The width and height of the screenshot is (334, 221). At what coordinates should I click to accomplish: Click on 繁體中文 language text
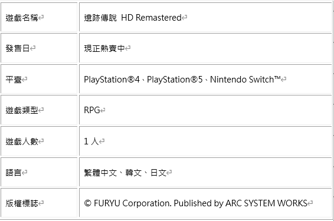pos(100,173)
